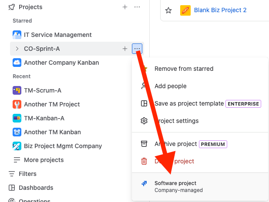Click the Project settings gear icon
The height and width of the screenshot is (202, 269).
(144, 121)
